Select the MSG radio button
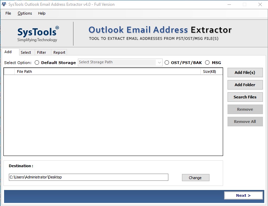 pos(207,63)
